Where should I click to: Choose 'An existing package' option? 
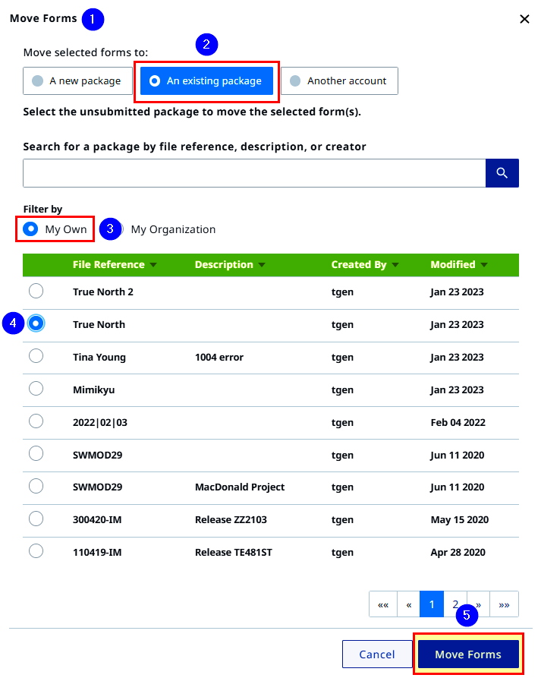click(x=206, y=80)
